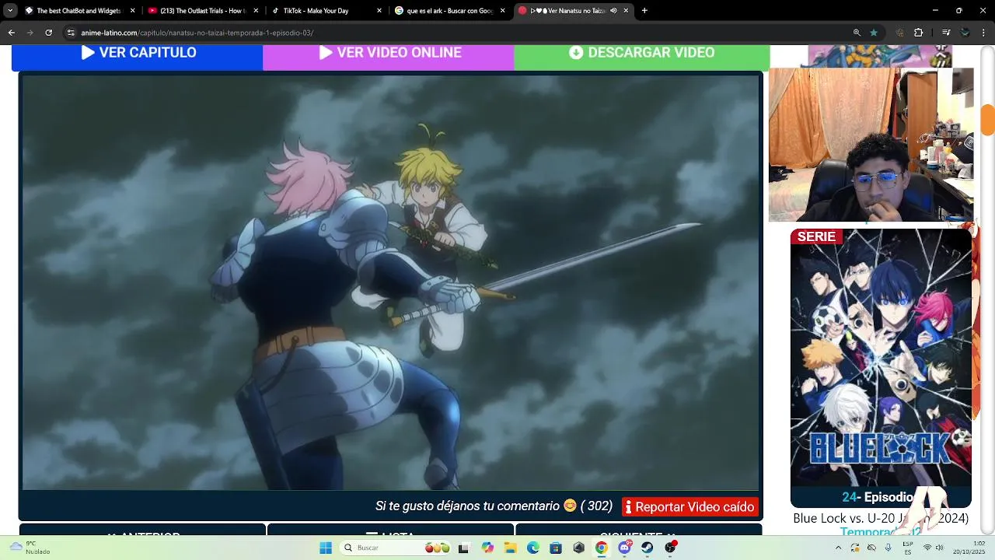995x560 pixels.
Task: Switch to TikTok - Make Your Day tab
Action: (x=326, y=11)
